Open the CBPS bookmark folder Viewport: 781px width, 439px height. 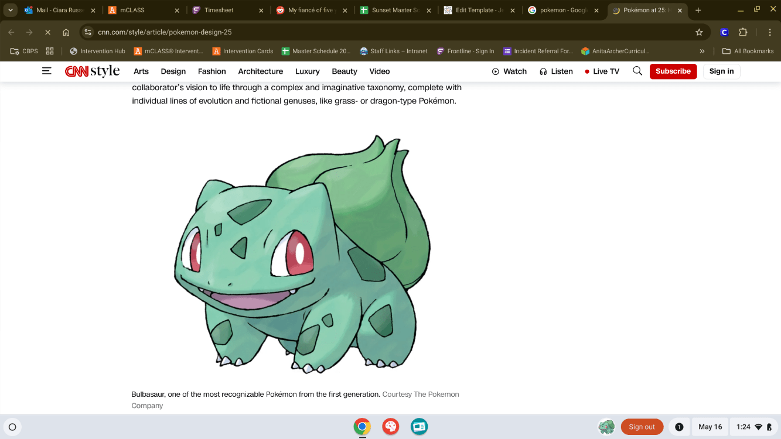point(24,51)
